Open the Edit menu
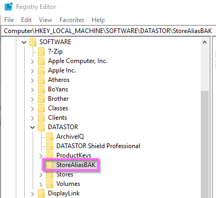216x198 pixels. pos(26,20)
